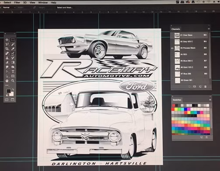Click the Channels panel vertical scrollbar
The width and height of the screenshot is (220, 171).
coord(210,55)
